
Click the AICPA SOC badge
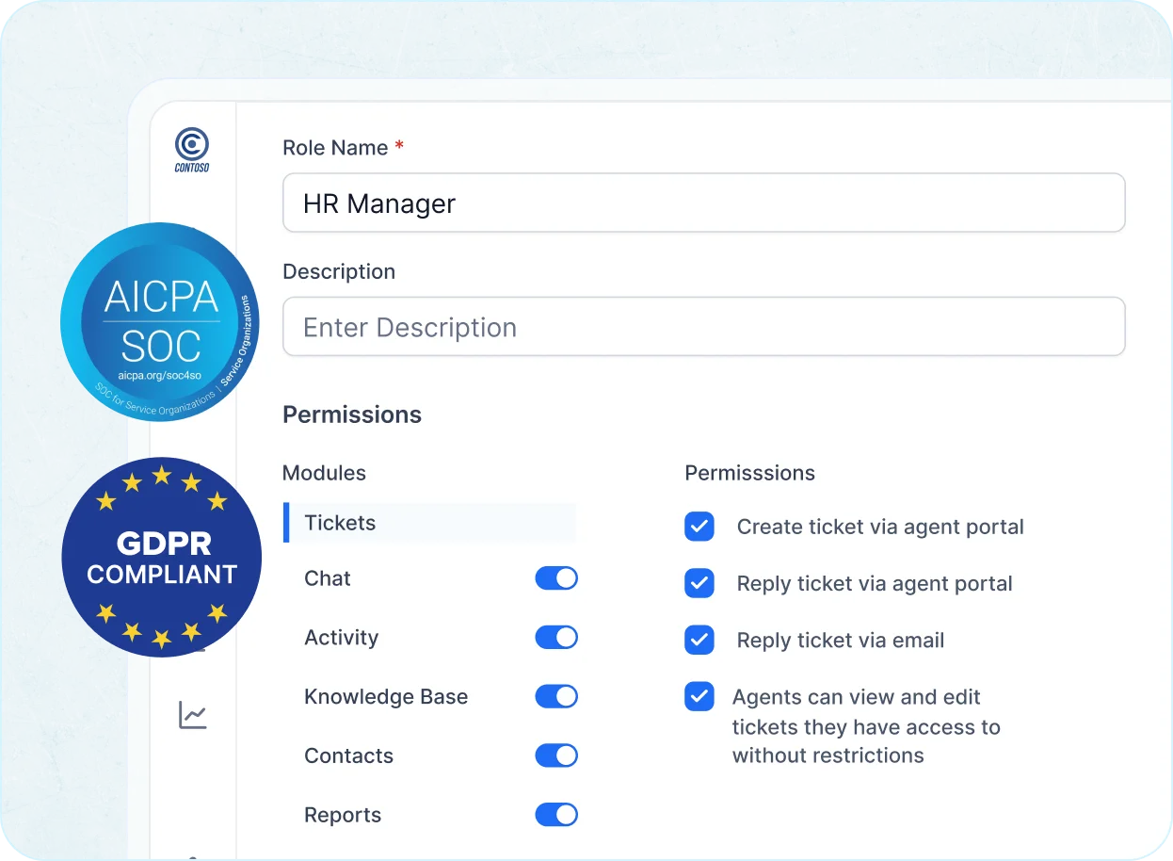click(160, 321)
